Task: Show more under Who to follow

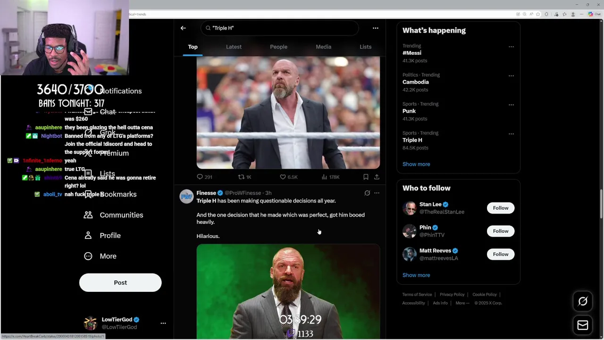Action: pyautogui.click(x=416, y=275)
